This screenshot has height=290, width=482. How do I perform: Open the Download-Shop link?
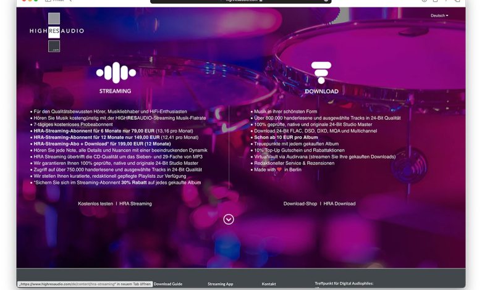300,204
